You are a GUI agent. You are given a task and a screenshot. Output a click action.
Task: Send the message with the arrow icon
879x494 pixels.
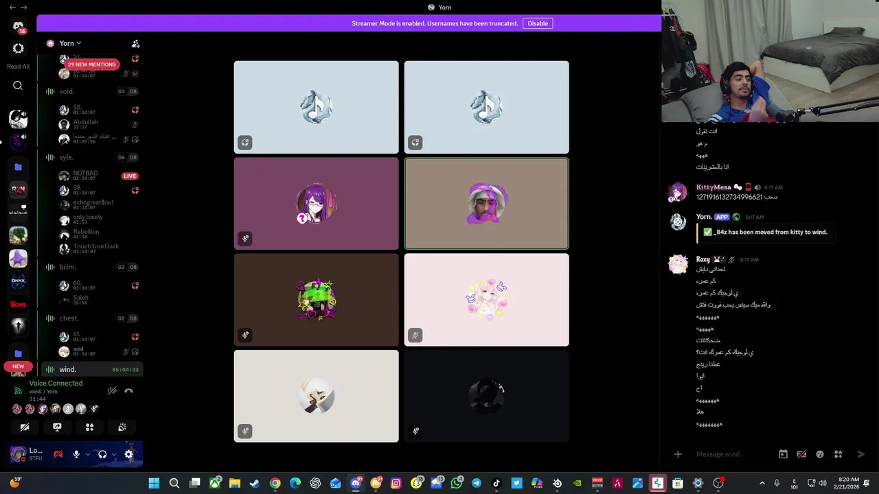point(861,454)
